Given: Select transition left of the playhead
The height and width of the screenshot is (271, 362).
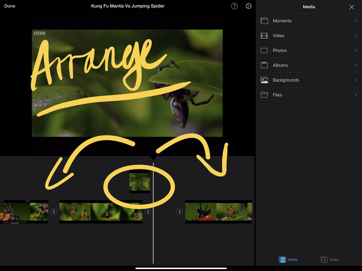Looking at the screenshot, I should coord(148,211).
